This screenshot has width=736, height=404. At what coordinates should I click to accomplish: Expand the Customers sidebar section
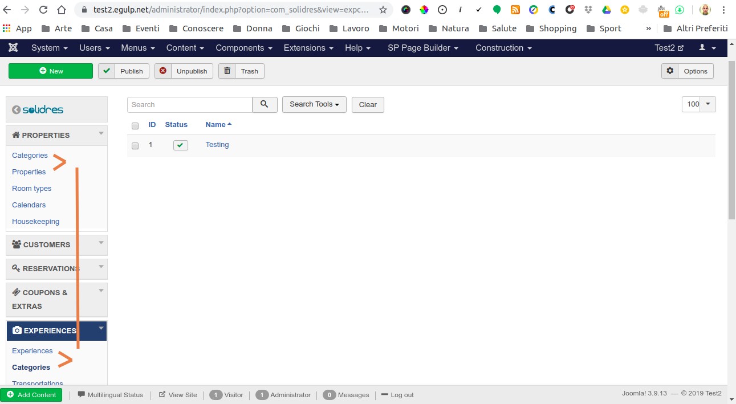(x=56, y=244)
